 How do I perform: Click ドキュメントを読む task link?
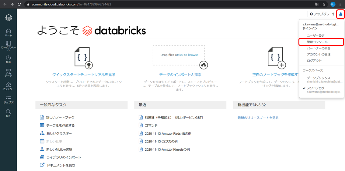tap(61, 165)
